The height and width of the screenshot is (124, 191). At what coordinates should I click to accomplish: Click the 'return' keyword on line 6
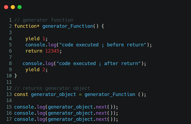(34, 51)
